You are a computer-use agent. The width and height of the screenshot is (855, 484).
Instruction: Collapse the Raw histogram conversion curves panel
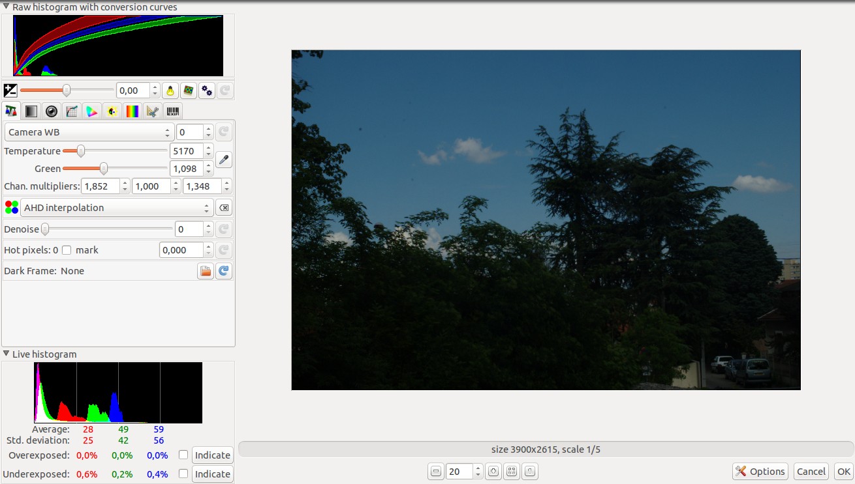[5, 7]
